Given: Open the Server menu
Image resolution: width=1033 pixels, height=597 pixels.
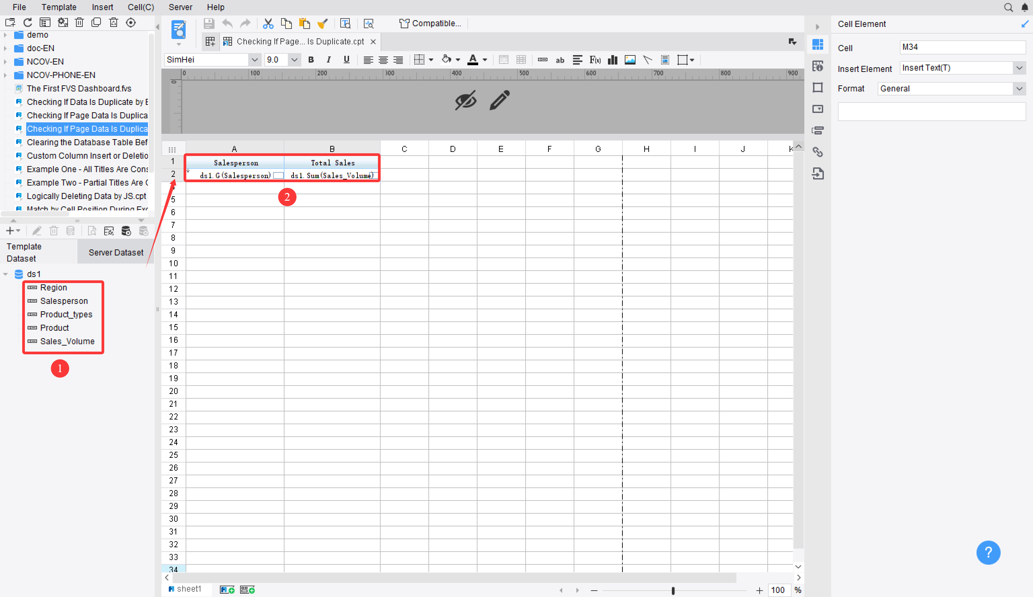Looking at the screenshot, I should pos(180,7).
